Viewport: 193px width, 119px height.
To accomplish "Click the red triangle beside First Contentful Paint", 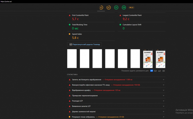I will pos(70,15).
